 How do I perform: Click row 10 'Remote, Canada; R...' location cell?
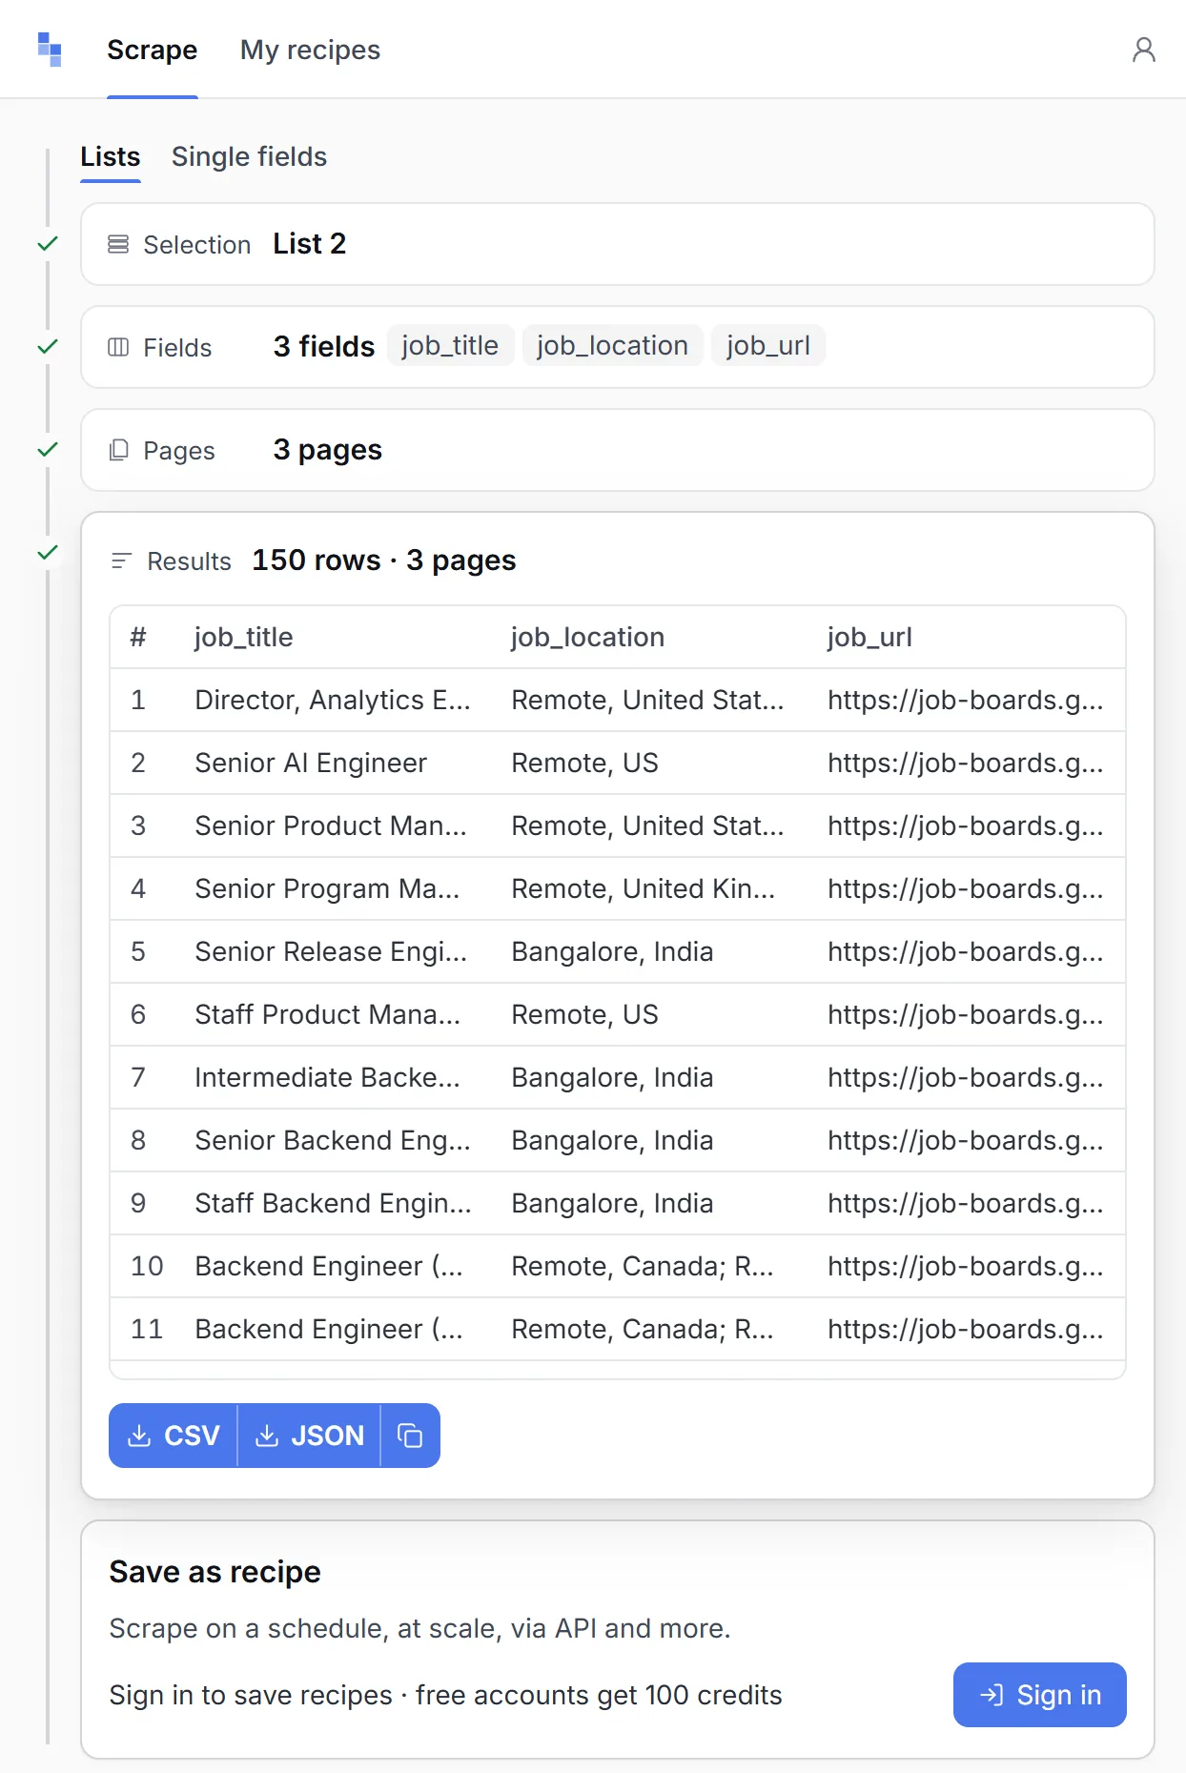coord(643,1266)
